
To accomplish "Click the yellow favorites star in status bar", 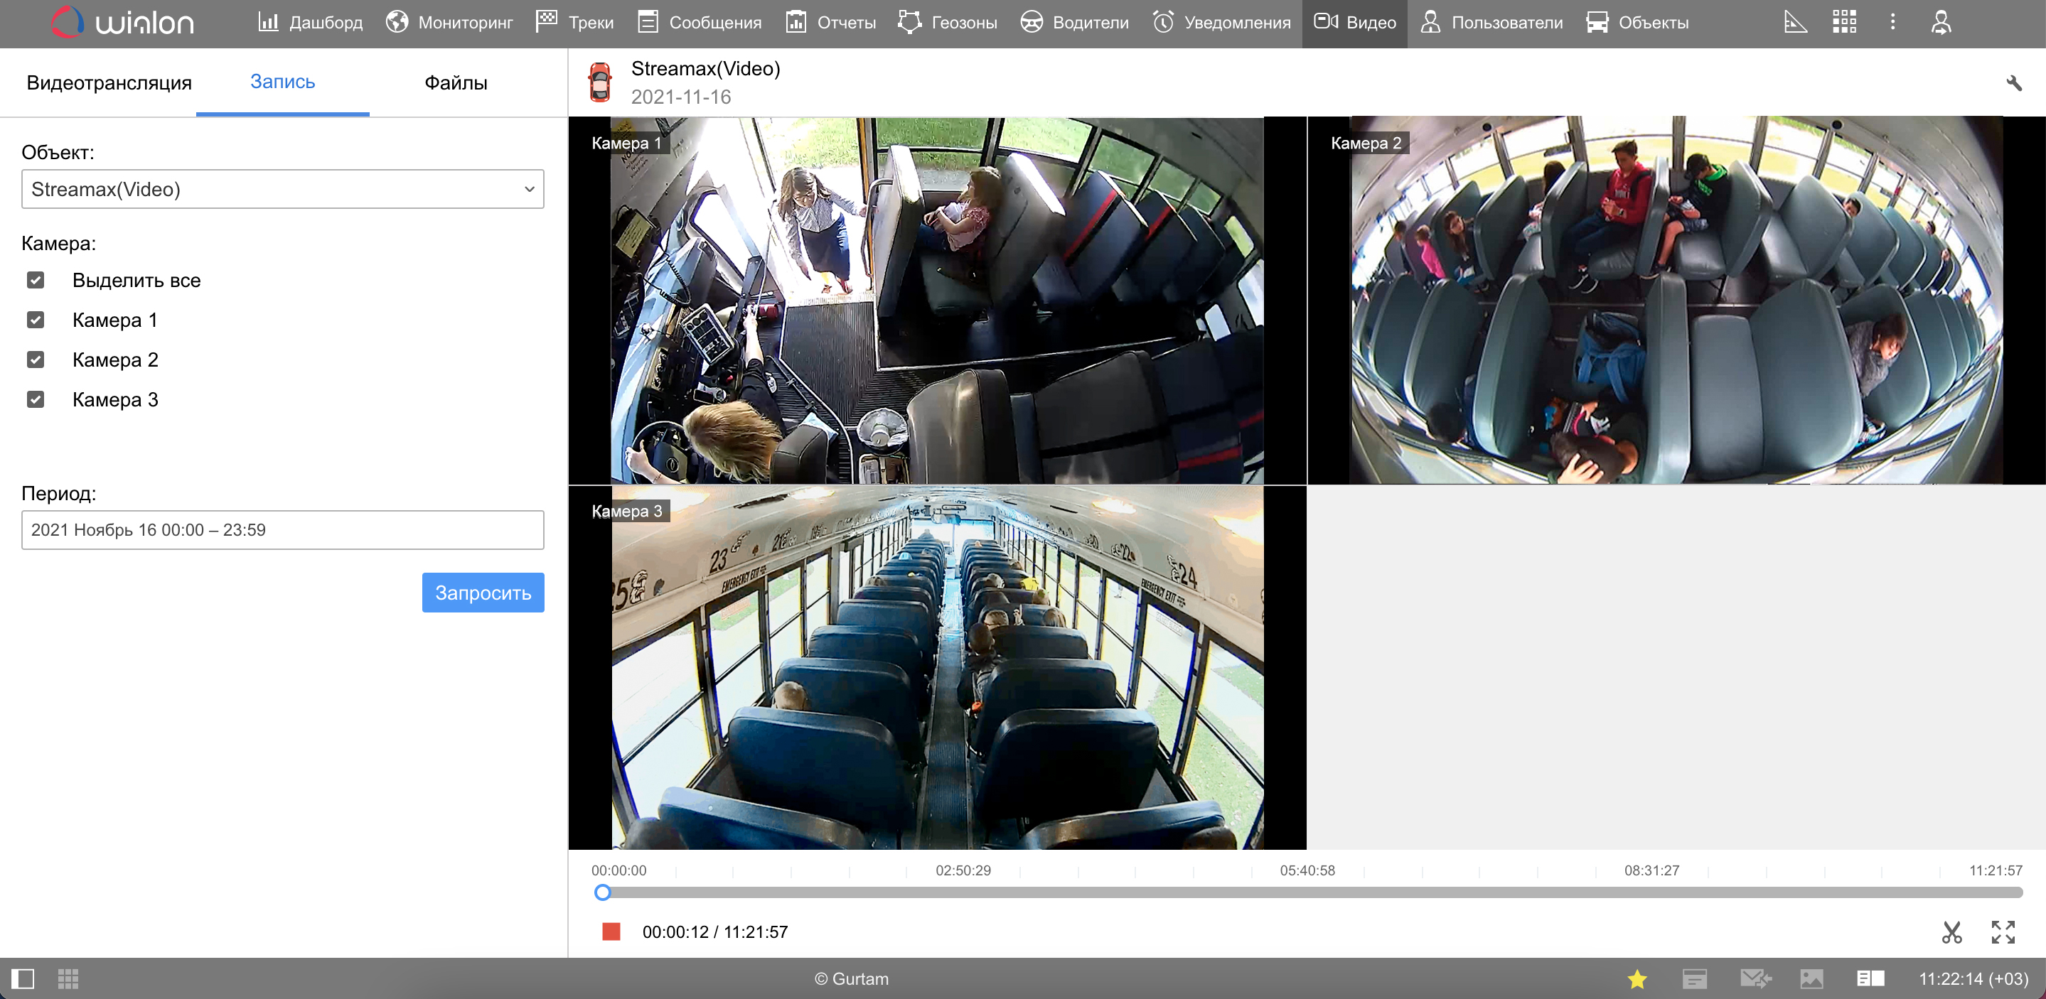I will pyautogui.click(x=1638, y=978).
